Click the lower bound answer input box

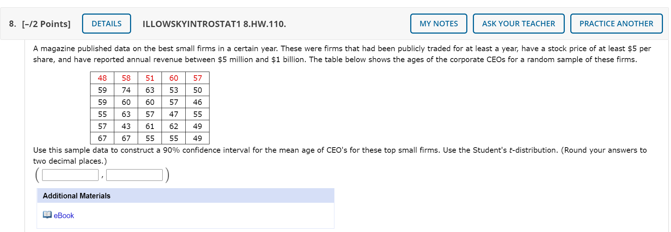click(70, 175)
